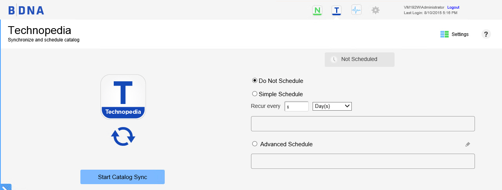Click the gray gear administration icon

(x=375, y=11)
